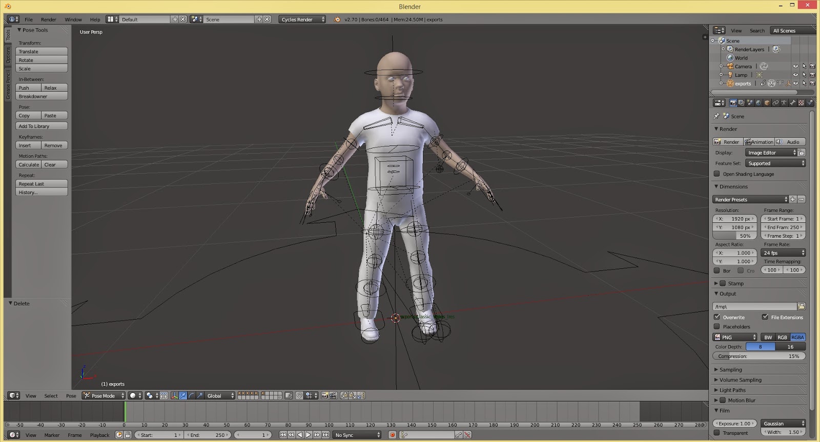This screenshot has height=442, width=820.
Task: Click the Animation render button
Action: coord(759,142)
